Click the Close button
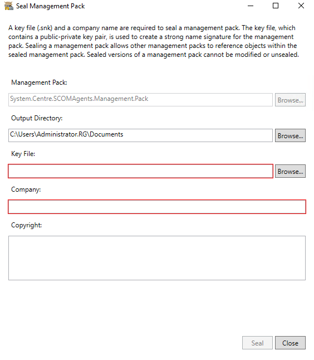The width and height of the screenshot is (314, 360). [290, 343]
